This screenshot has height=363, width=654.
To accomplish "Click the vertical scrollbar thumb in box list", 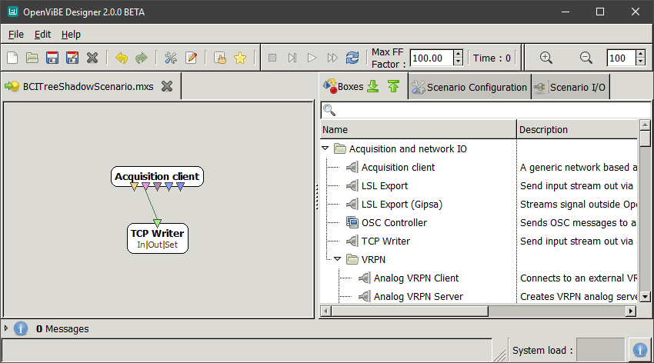I will pos(645,138).
